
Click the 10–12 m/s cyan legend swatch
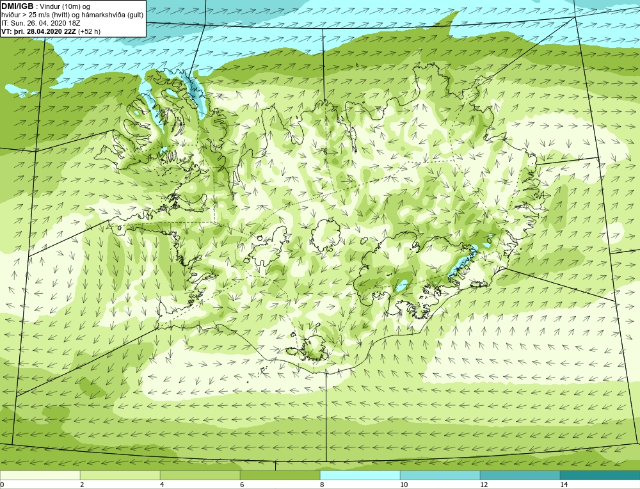440,476
